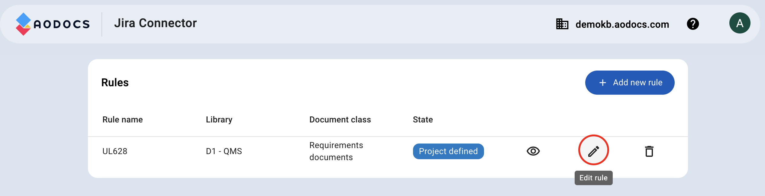Screen dimensions: 765x196
Task: Click the Document class column header
Action: click(x=340, y=120)
